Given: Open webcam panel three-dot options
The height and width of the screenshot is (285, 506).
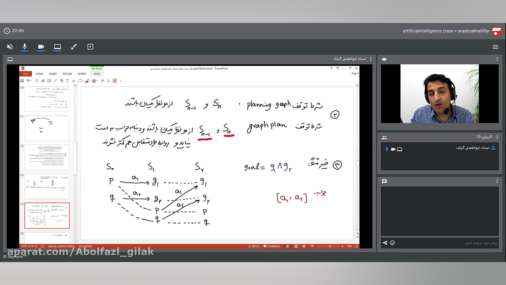Looking at the screenshot, I should [x=497, y=59].
